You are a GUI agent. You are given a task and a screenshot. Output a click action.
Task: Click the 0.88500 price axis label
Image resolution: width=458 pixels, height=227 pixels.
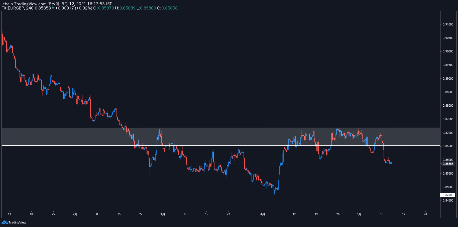pyautogui.click(x=448, y=92)
